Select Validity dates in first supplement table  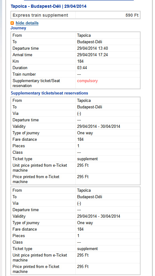point(98,126)
